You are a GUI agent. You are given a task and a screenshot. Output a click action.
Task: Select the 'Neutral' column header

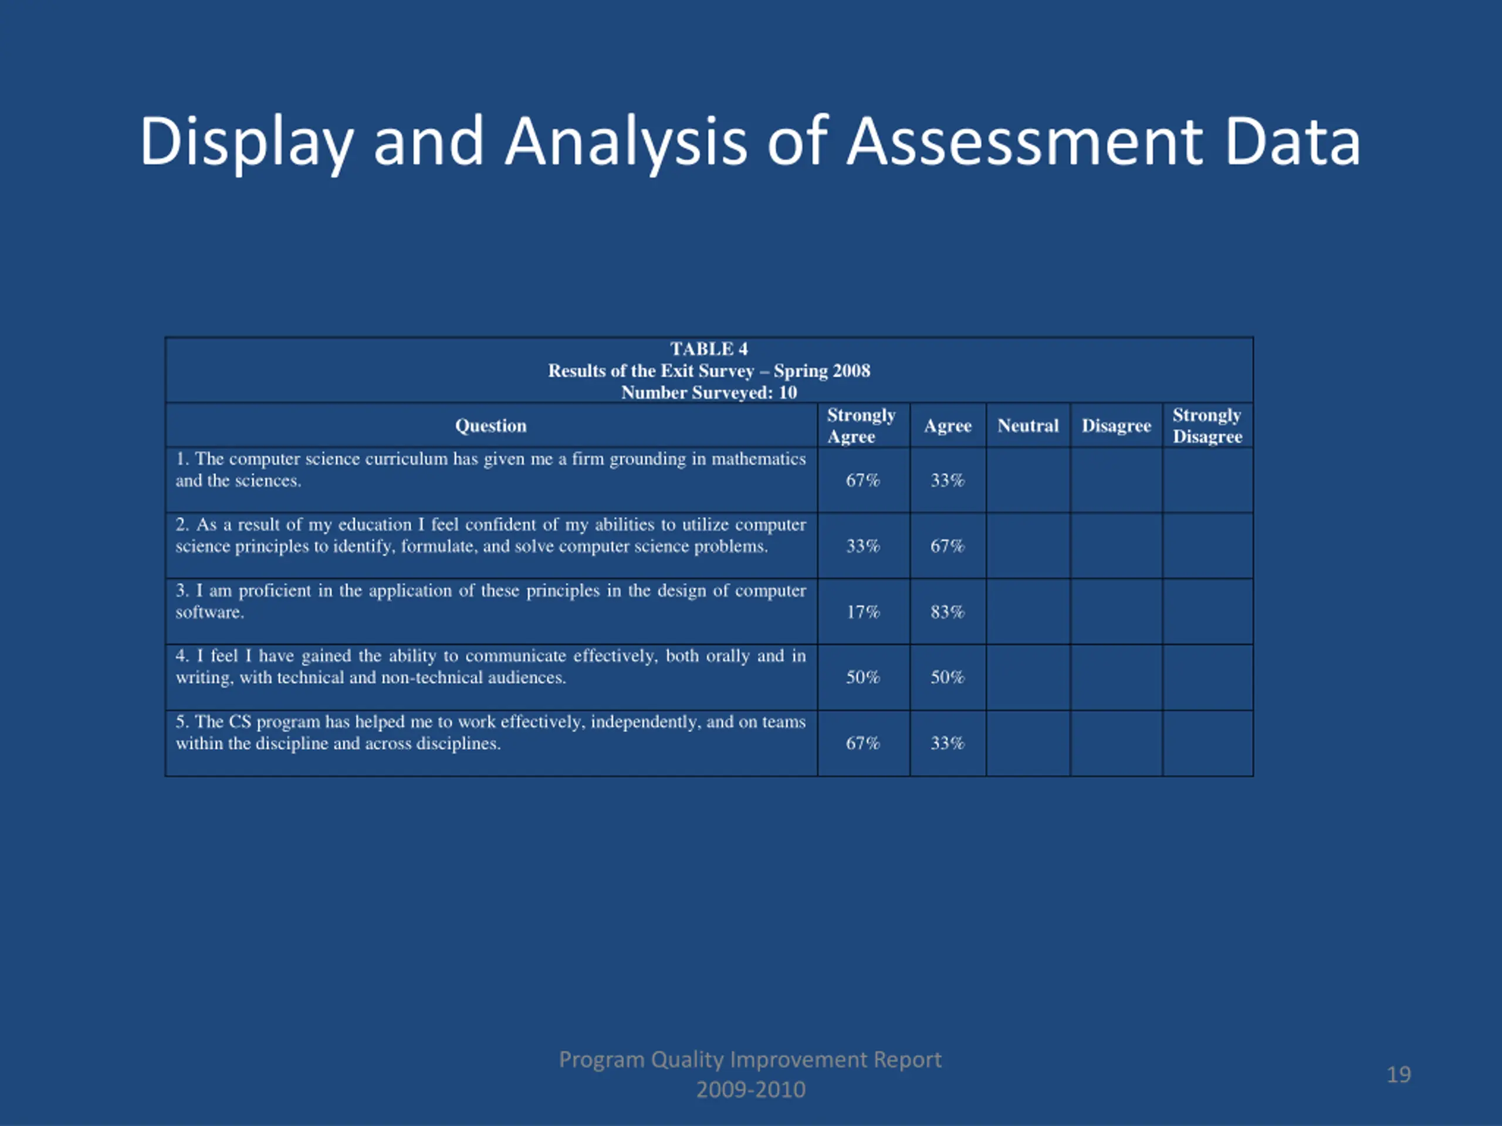click(x=1028, y=426)
